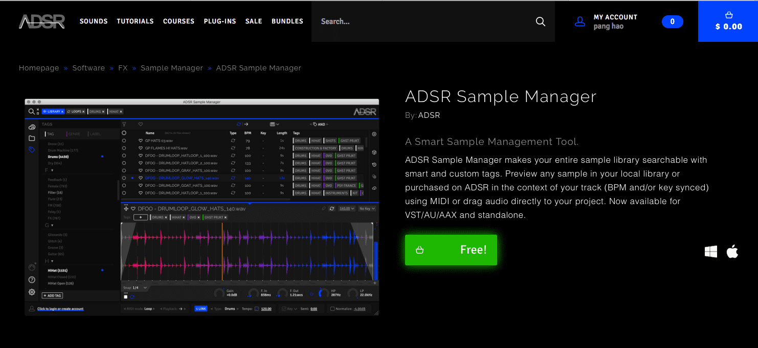Switch to GENRE tab in Tags panel
This screenshot has height=348, width=758.
tap(73, 134)
